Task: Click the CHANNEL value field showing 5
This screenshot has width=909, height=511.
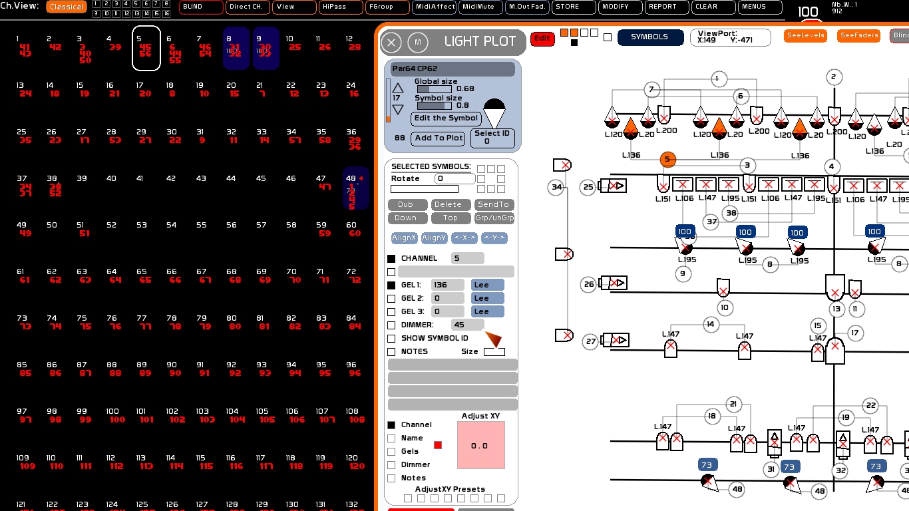Action: 468,258
